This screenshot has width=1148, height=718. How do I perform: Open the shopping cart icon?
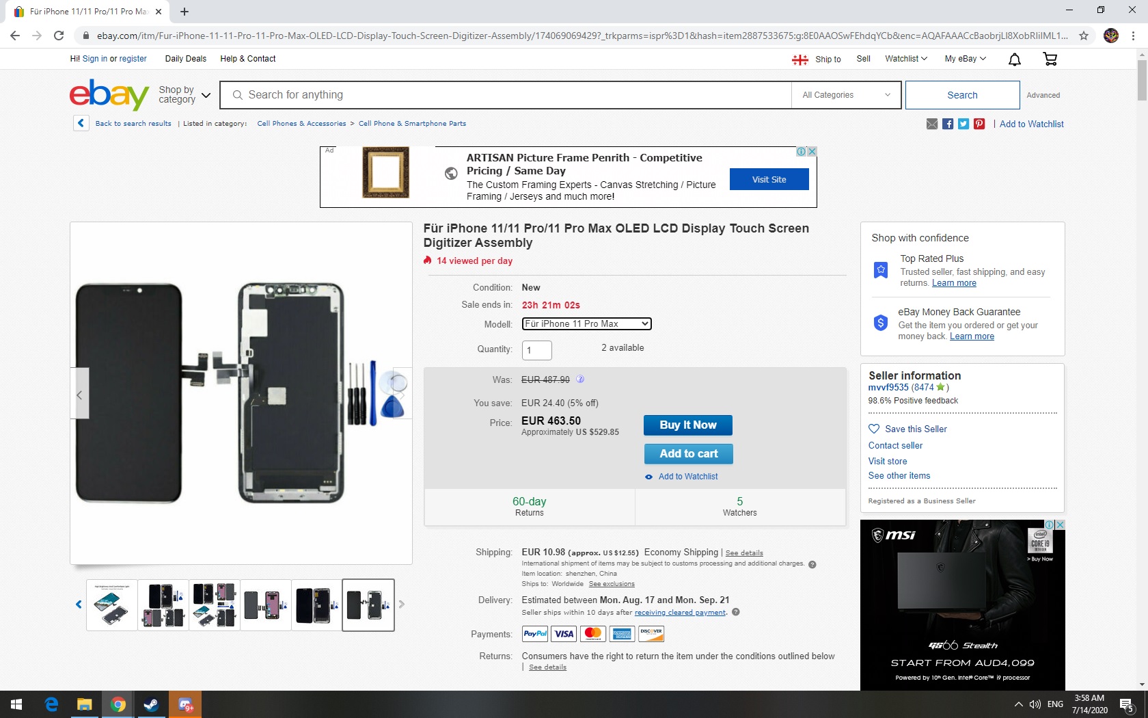1050,59
